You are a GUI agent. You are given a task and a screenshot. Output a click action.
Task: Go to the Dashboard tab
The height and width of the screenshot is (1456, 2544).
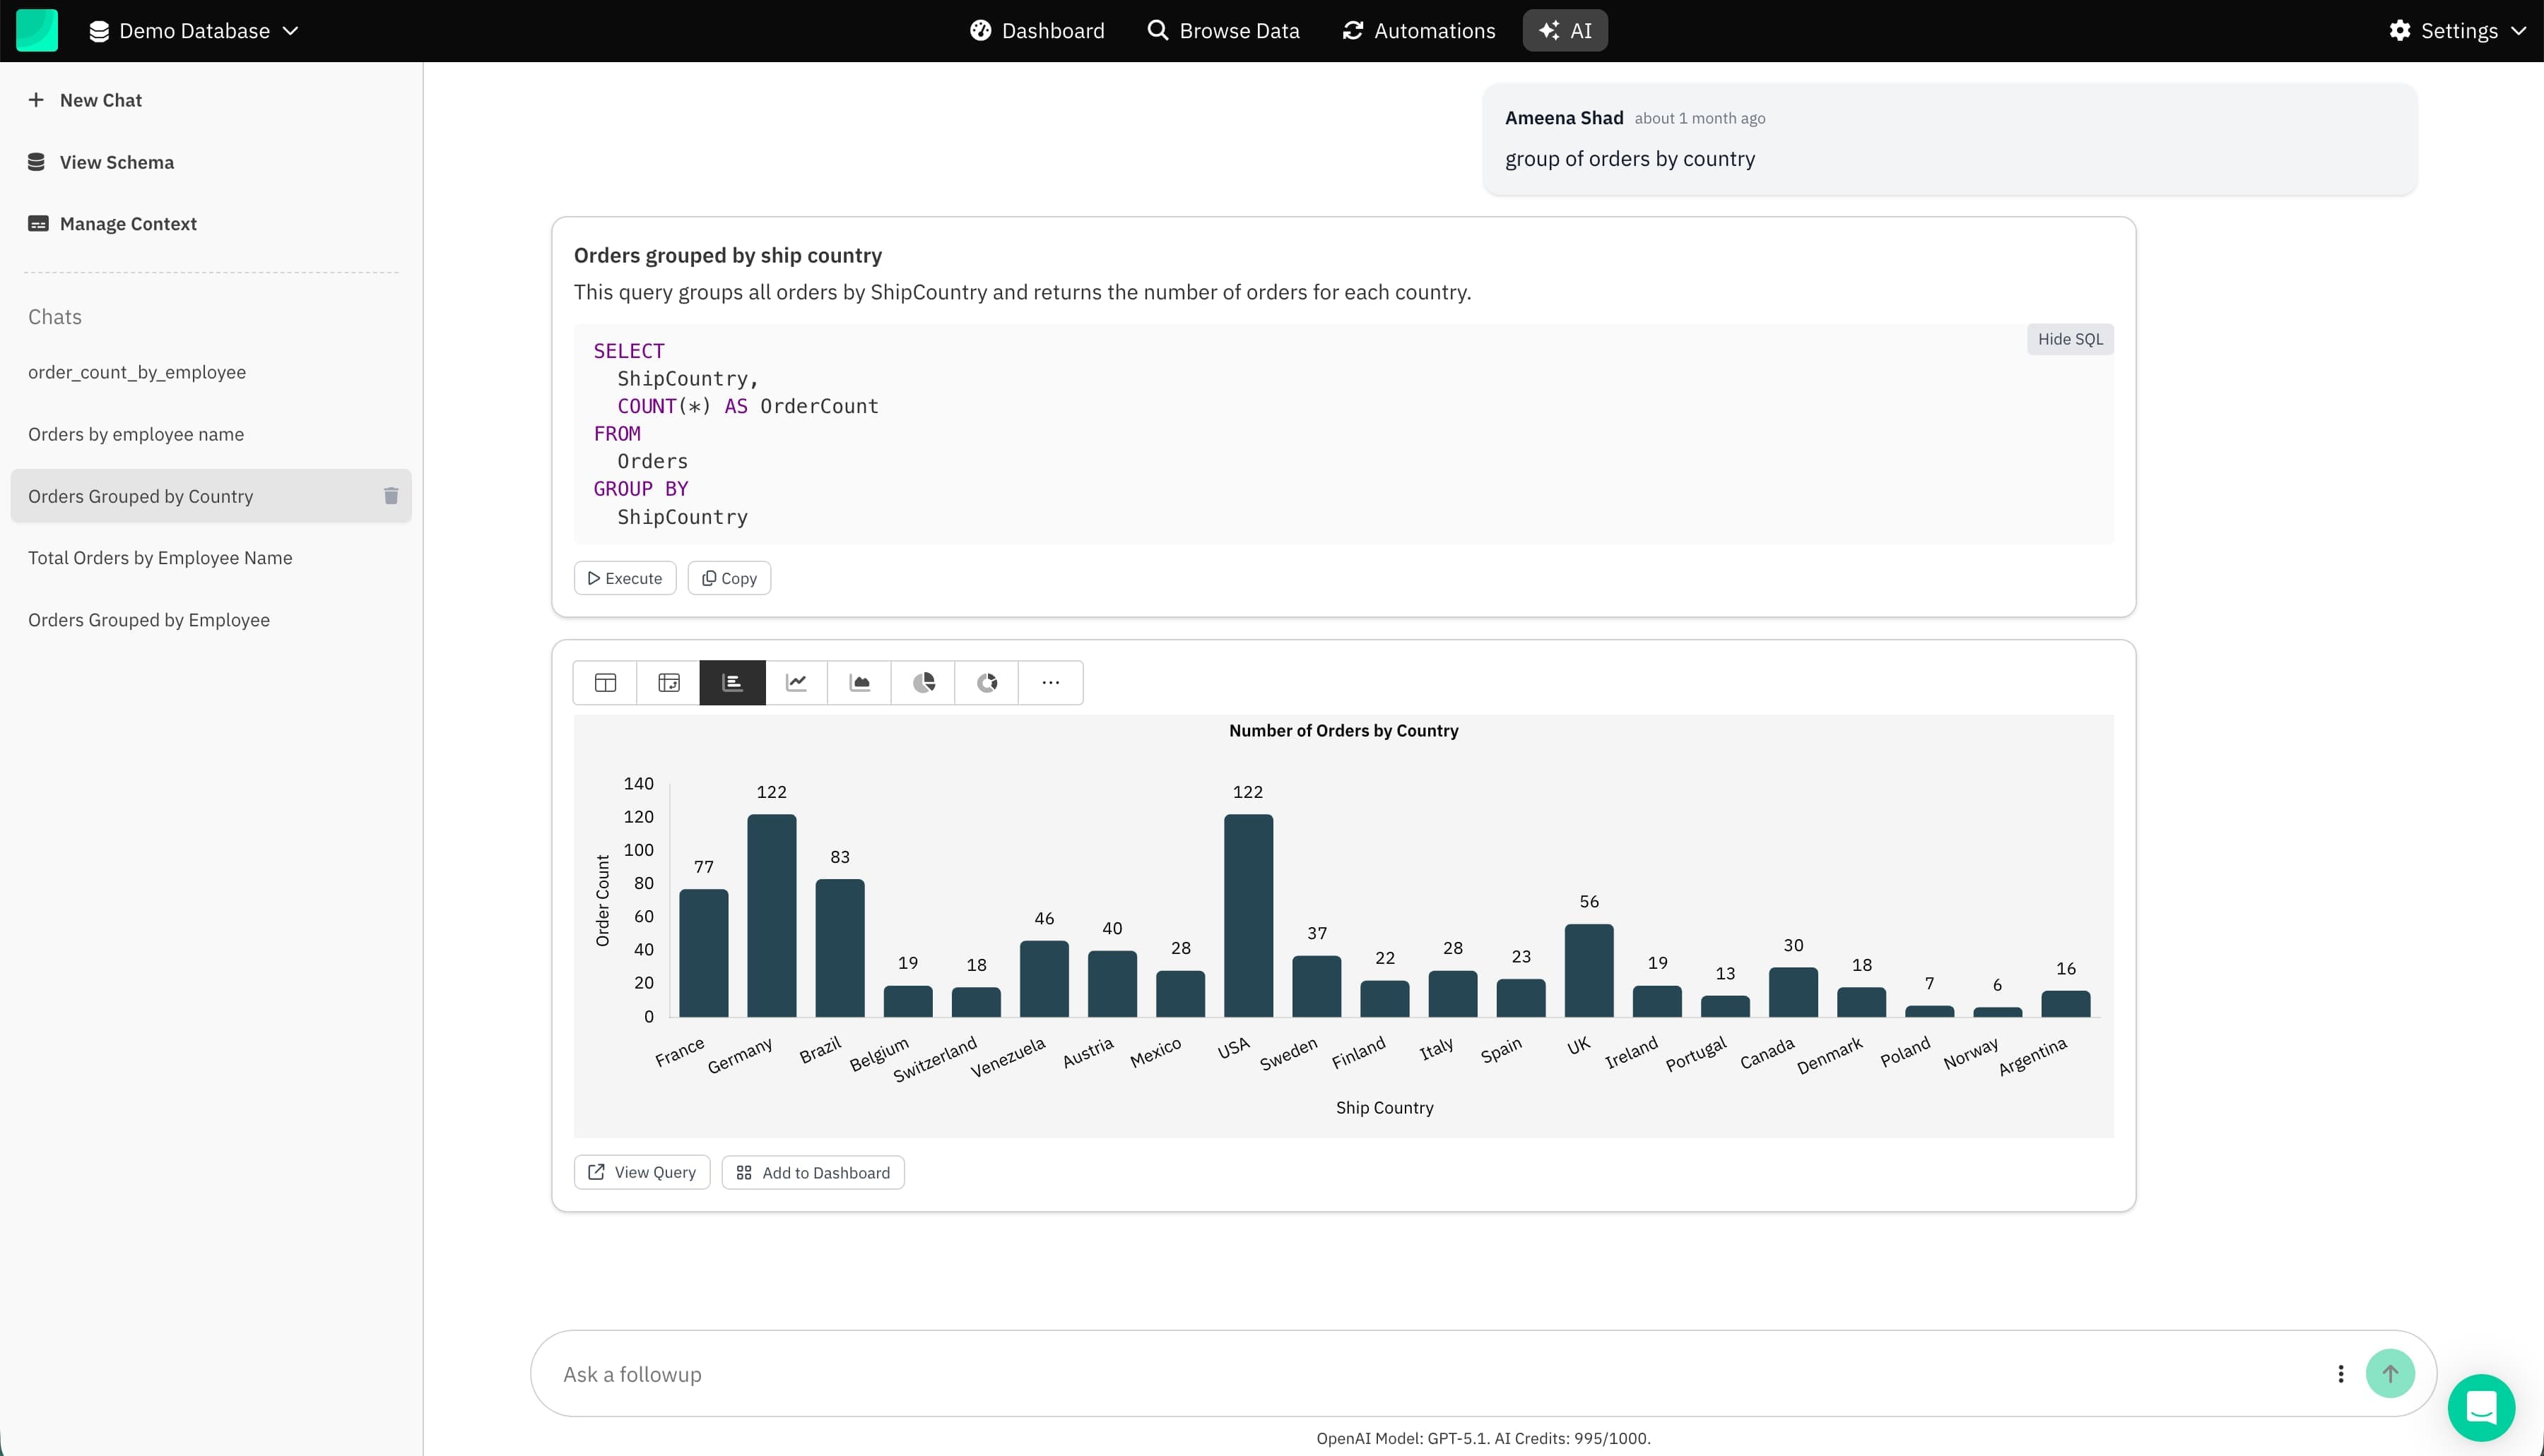(x=1037, y=31)
